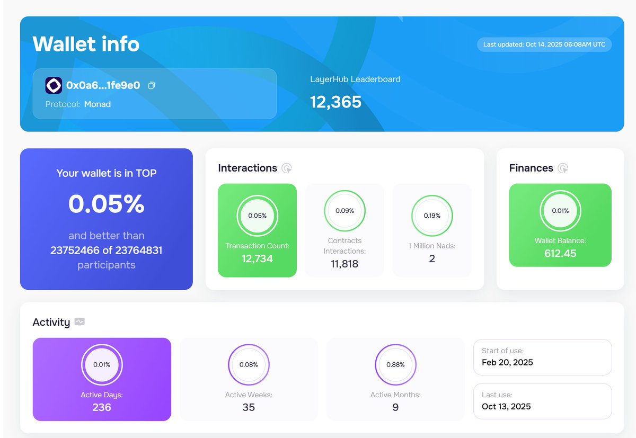Click the Interactions info cursor icon
The height and width of the screenshot is (438, 636).
click(x=287, y=168)
